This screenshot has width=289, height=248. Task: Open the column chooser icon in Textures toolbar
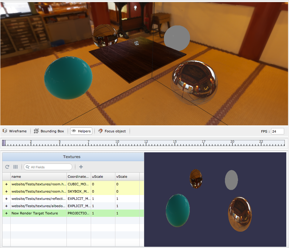click(15, 167)
